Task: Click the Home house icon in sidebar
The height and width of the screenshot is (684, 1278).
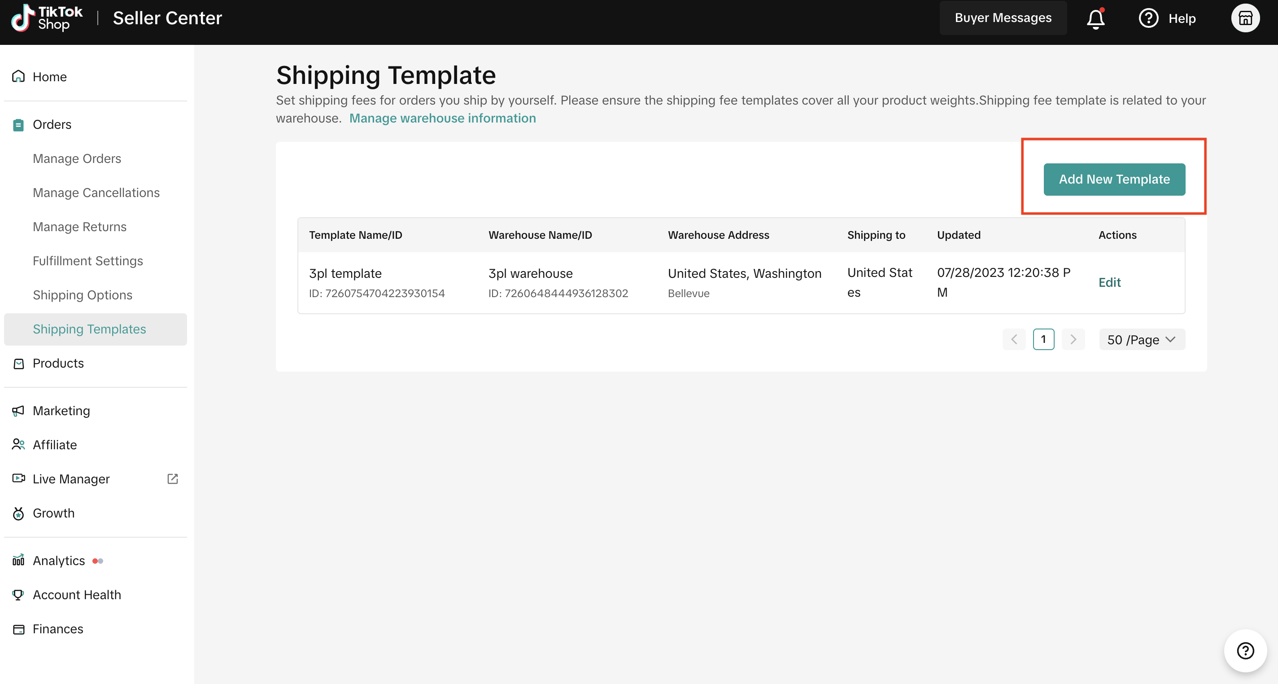Action: (18, 76)
